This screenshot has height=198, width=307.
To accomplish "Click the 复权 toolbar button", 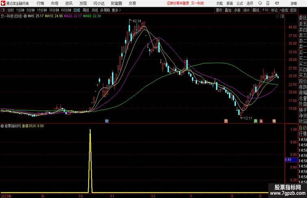I will coord(219,10).
